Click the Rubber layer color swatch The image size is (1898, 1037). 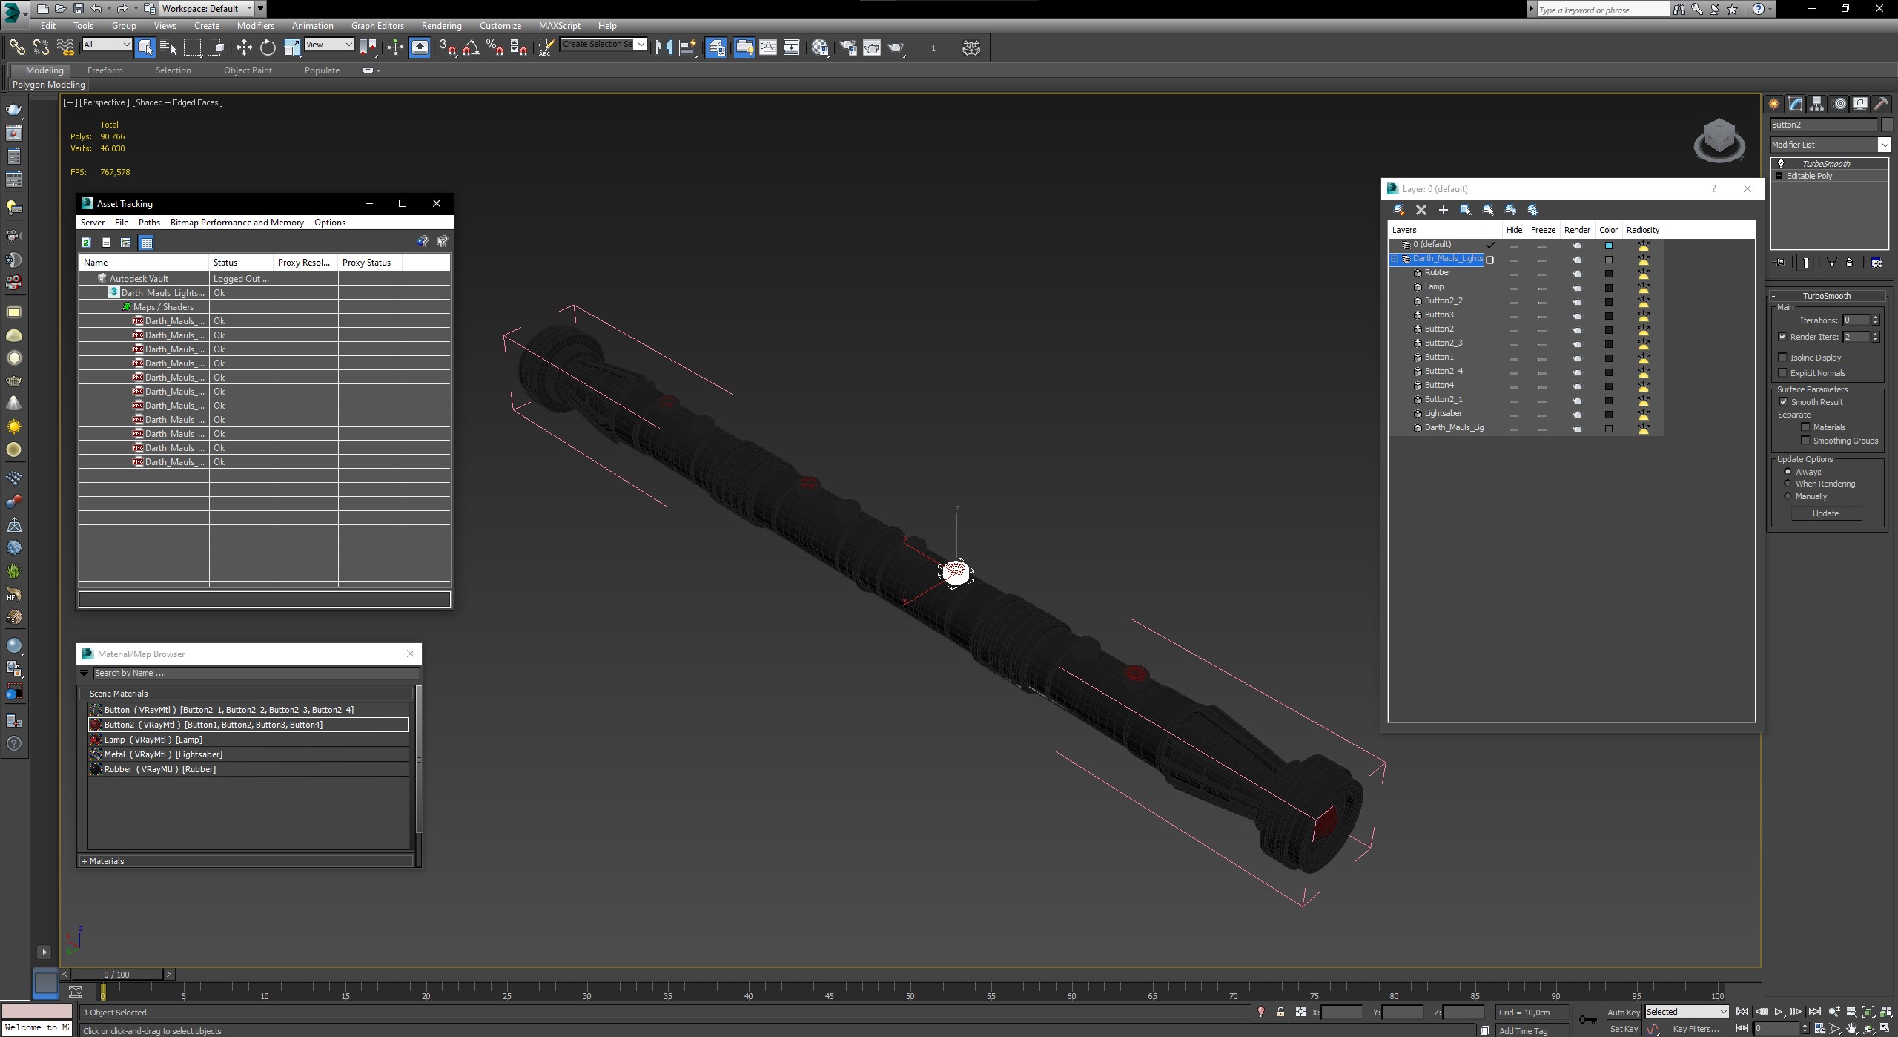(1608, 274)
